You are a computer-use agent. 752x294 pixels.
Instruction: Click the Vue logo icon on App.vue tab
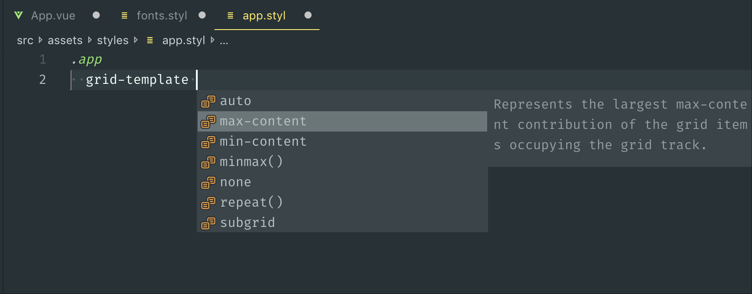[x=19, y=15]
